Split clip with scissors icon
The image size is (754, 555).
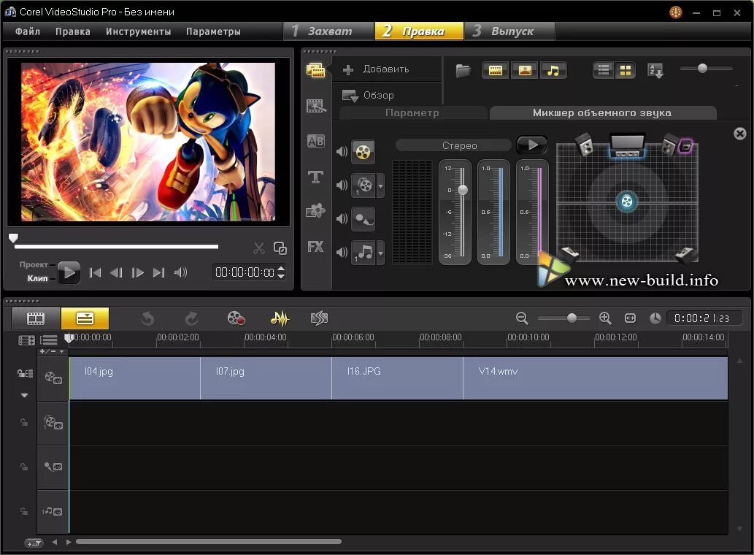259,248
